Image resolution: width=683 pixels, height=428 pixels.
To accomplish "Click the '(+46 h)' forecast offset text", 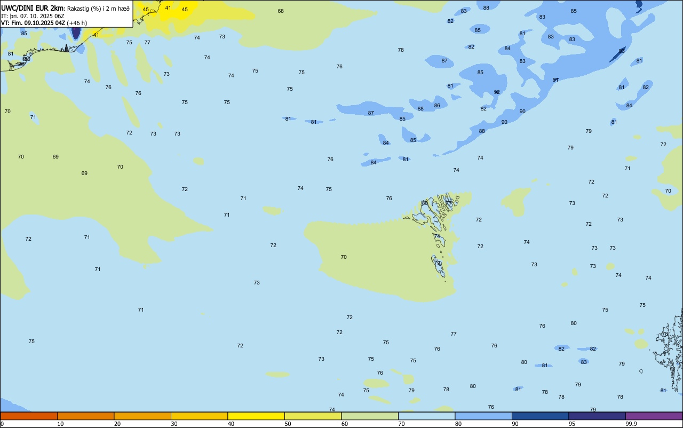I will (77, 23).
